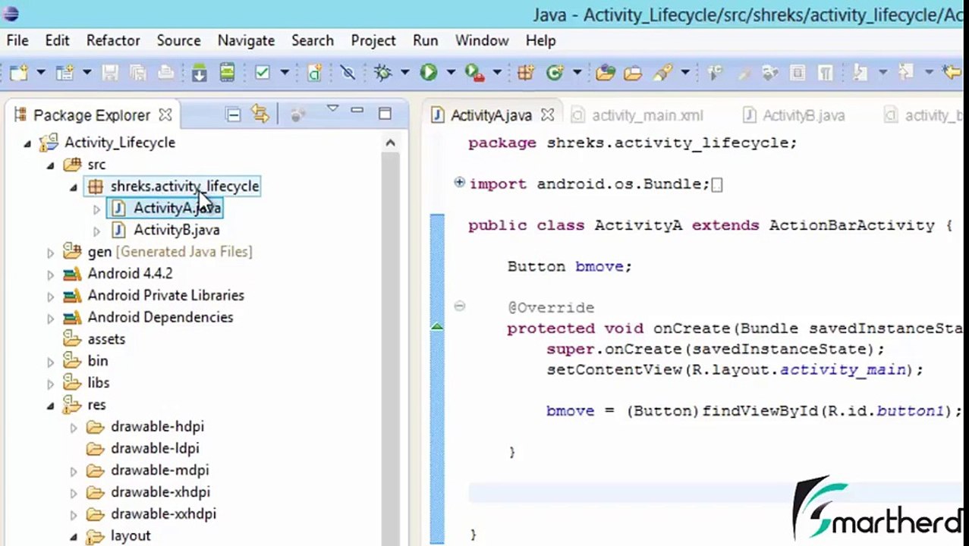Screen dimensions: 969x546
Task: Click the New Android XML File icon
Action: point(314,73)
